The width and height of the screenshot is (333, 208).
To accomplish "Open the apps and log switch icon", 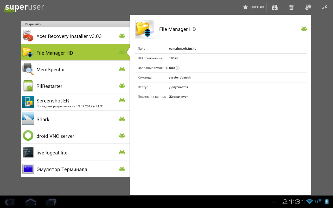I will pyautogui.click(x=275, y=7).
